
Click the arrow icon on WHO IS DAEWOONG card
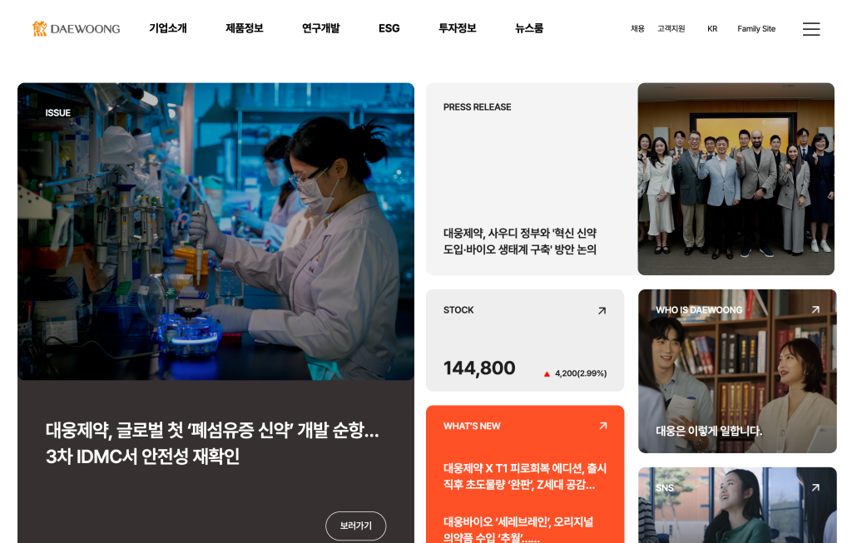tap(815, 309)
